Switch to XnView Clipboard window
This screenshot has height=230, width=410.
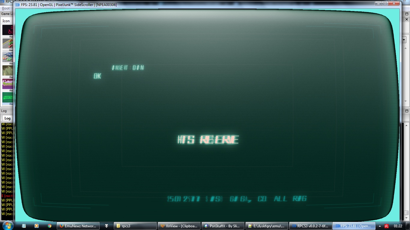[x=179, y=226]
